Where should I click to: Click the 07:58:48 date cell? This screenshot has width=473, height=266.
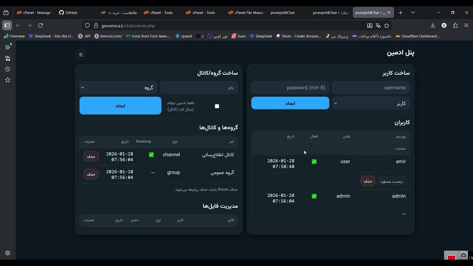(x=281, y=164)
